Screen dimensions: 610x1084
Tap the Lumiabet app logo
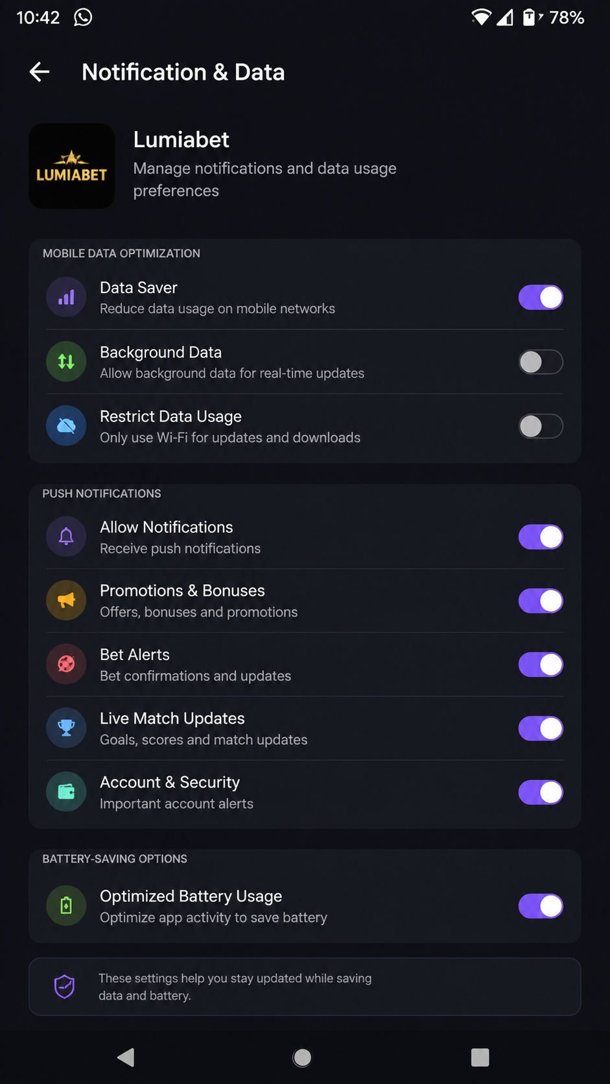(72, 166)
